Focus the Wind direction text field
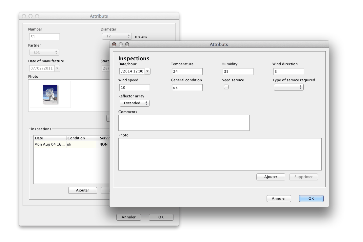The width and height of the screenshot is (363, 242). [289, 71]
